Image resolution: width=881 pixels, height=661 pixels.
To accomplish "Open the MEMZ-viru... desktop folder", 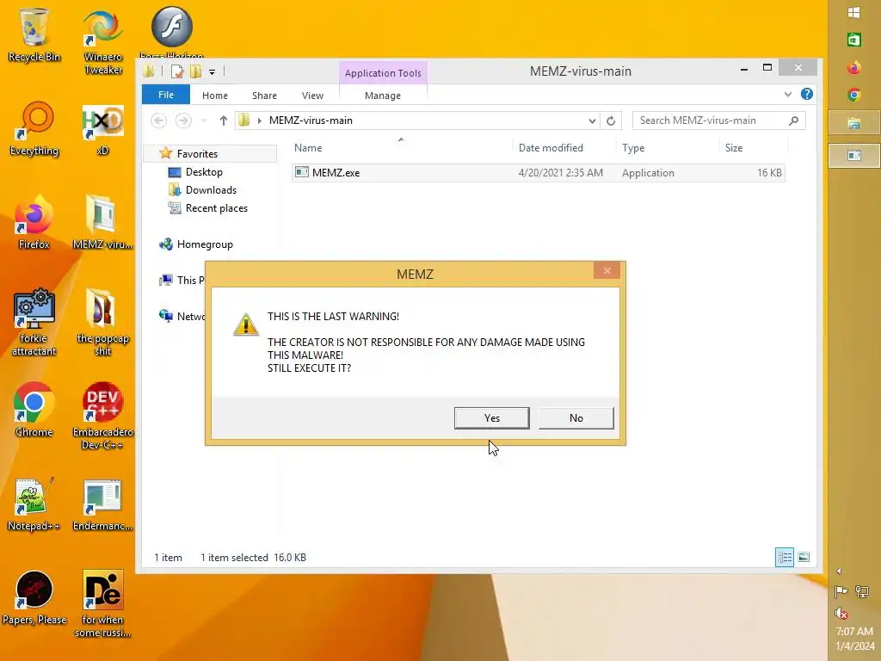I will 103,222.
